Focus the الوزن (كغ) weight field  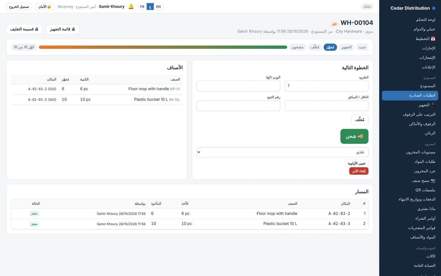tap(238, 86)
